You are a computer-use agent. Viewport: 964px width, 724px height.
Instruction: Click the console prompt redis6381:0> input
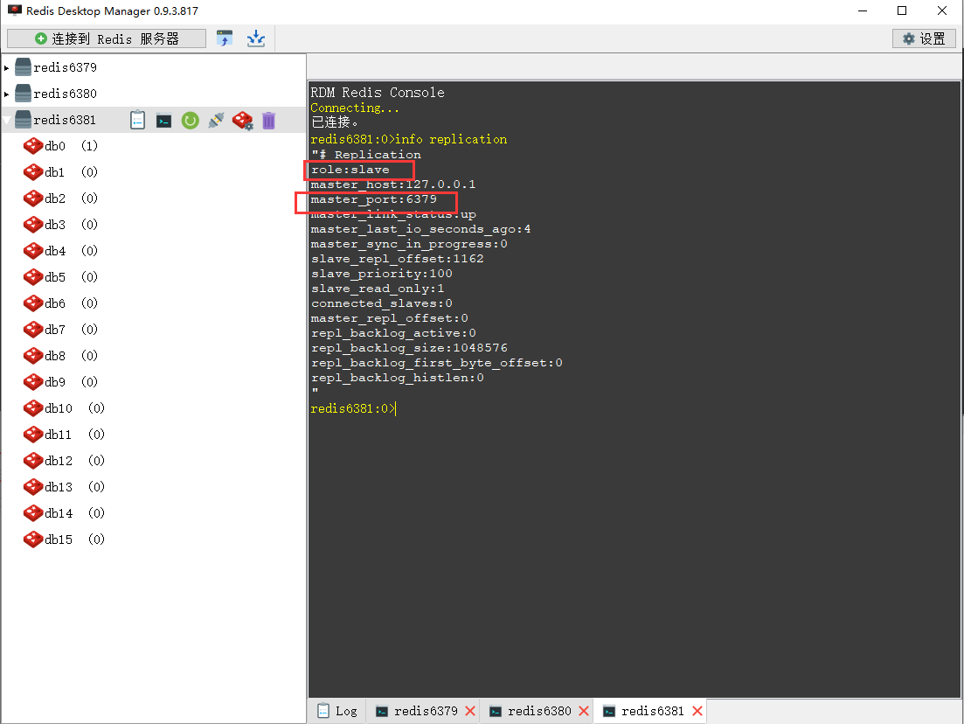pyautogui.click(x=353, y=409)
